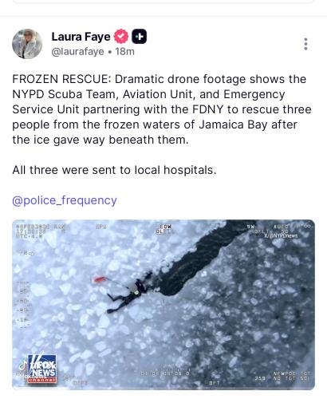Follow the @police_frequency mention link
This screenshot has width=327, height=399.
(x=65, y=200)
